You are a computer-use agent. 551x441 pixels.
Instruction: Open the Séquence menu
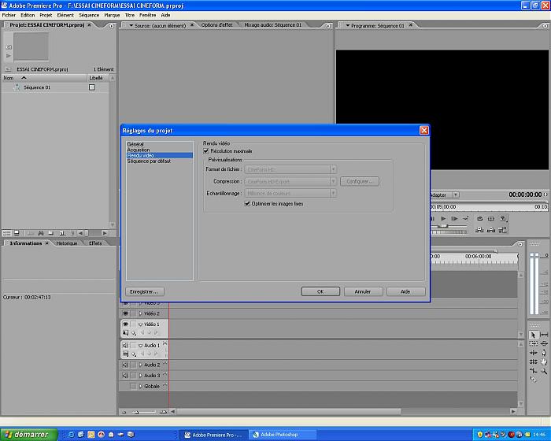tap(88, 15)
